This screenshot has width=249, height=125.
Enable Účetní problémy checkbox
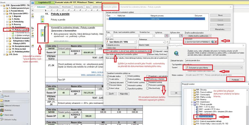pyautogui.click(x=127, y=76)
